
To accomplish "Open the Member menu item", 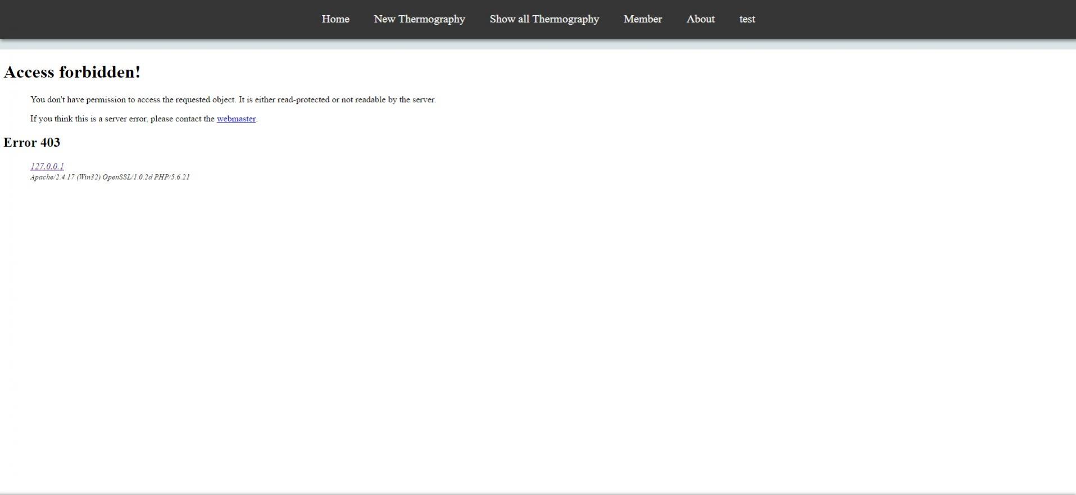I will [x=643, y=19].
